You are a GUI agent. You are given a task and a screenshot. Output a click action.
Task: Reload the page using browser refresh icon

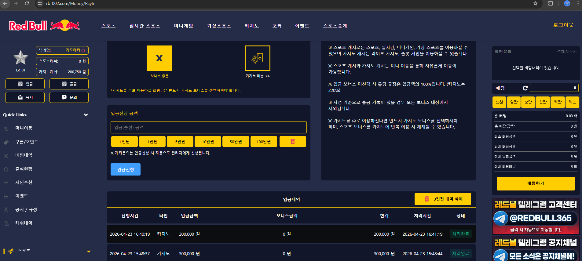27,3
